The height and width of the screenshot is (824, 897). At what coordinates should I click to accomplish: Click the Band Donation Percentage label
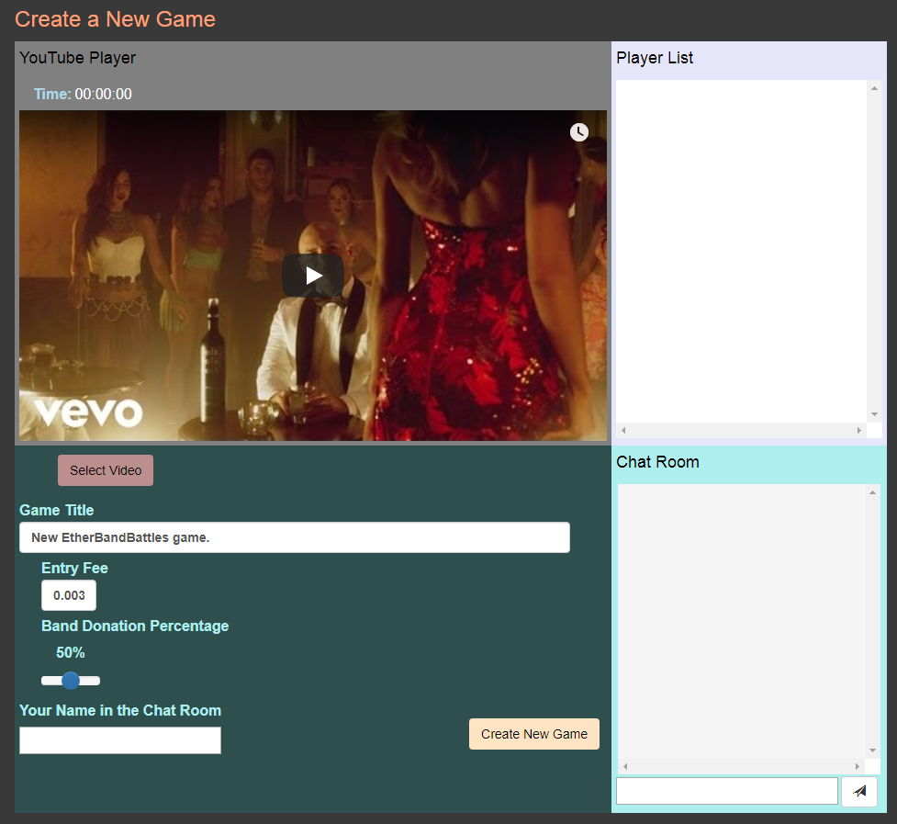(x=135, y=626)
